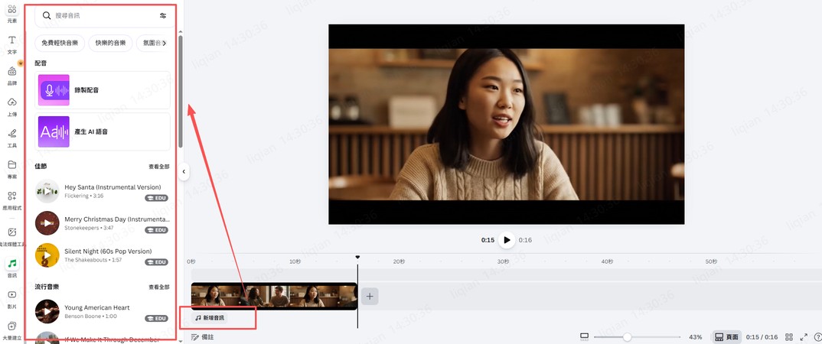Open the 上傳 (Uploads) sidebar panel

12,107
